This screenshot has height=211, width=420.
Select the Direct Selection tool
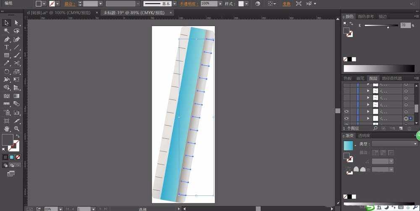tap(17, 23)
